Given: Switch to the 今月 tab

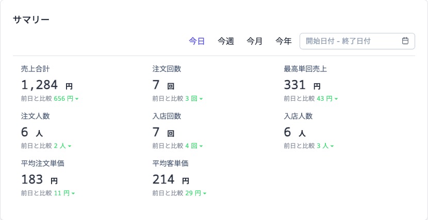Looking at the screenshot, I should click(x=254, y=41).
